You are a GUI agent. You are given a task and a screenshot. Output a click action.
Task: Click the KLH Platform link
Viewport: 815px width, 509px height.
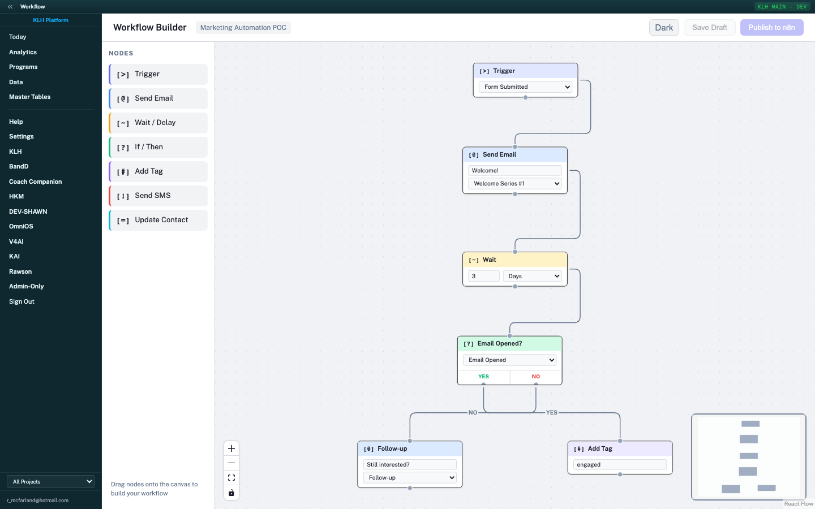click(50, 20)
